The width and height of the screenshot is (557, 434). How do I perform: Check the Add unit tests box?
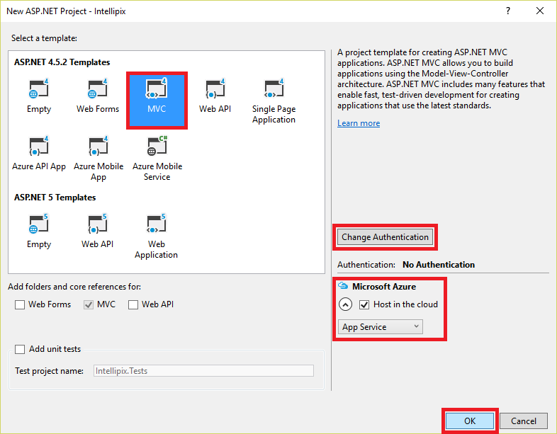(20, 349)
